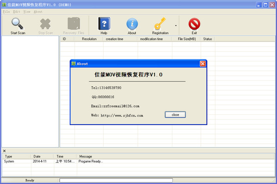Click the Time column header in the log

point(65,156)
